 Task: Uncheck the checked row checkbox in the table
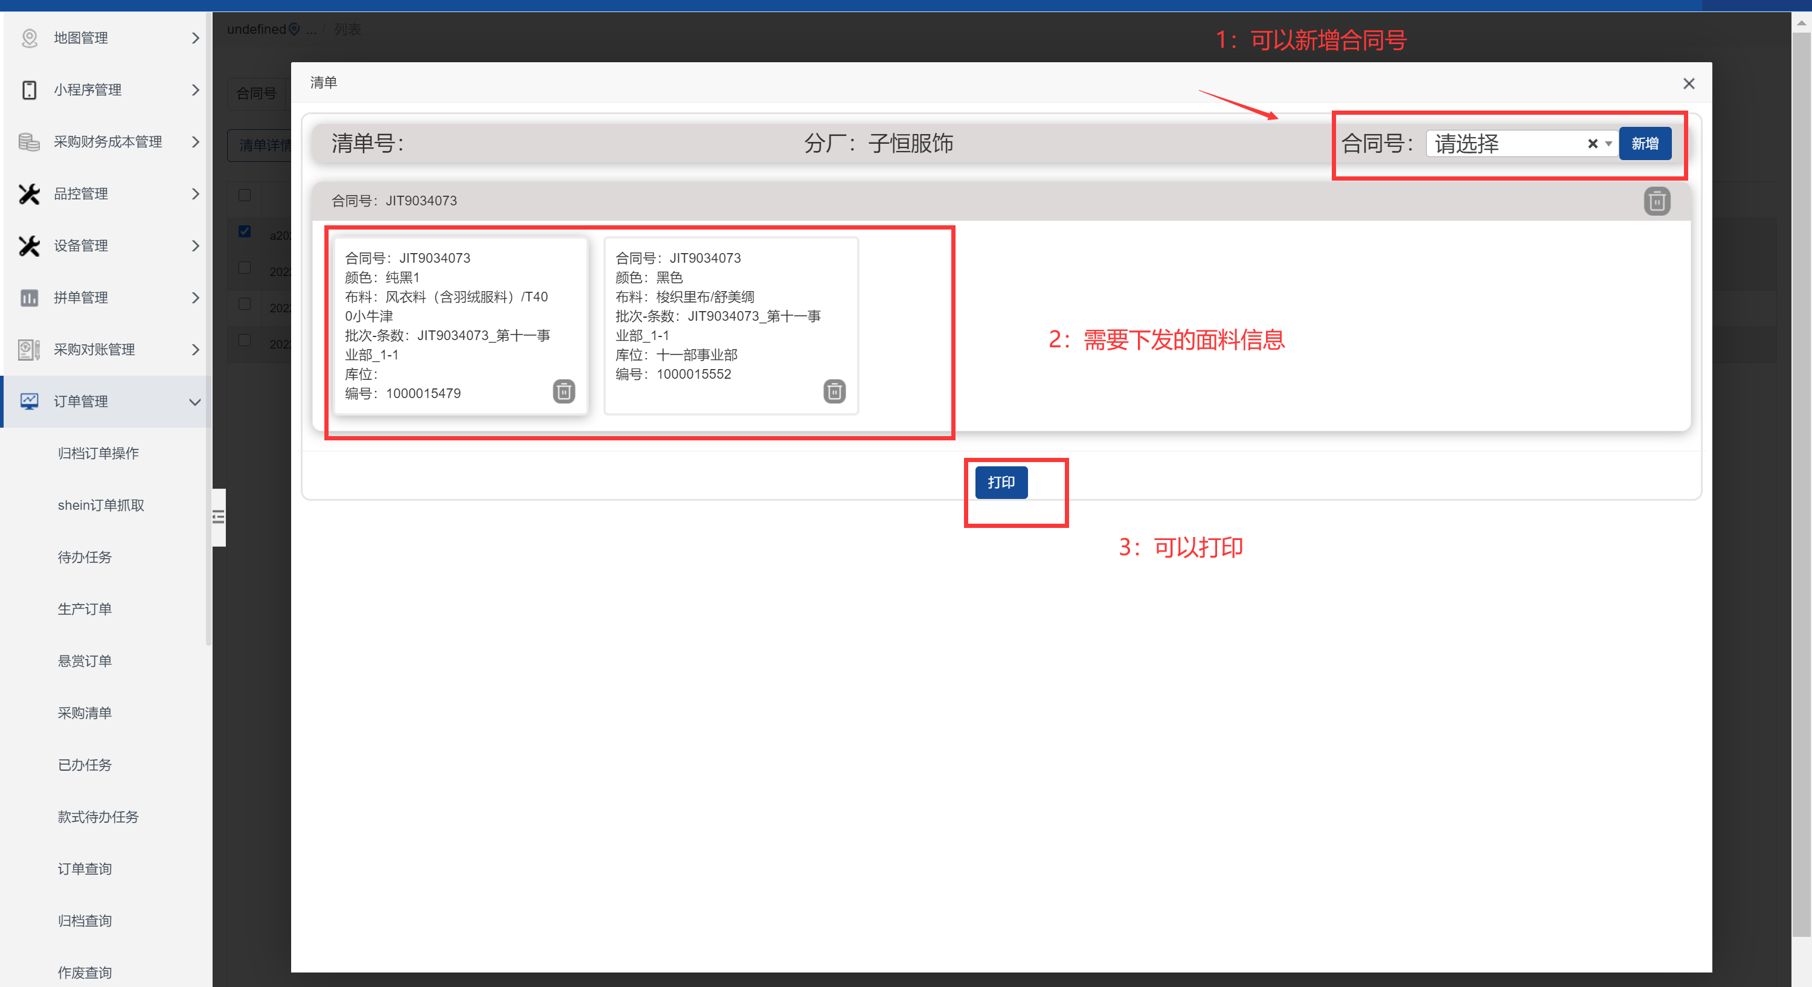pyautogui.click(x=244, y=231)
